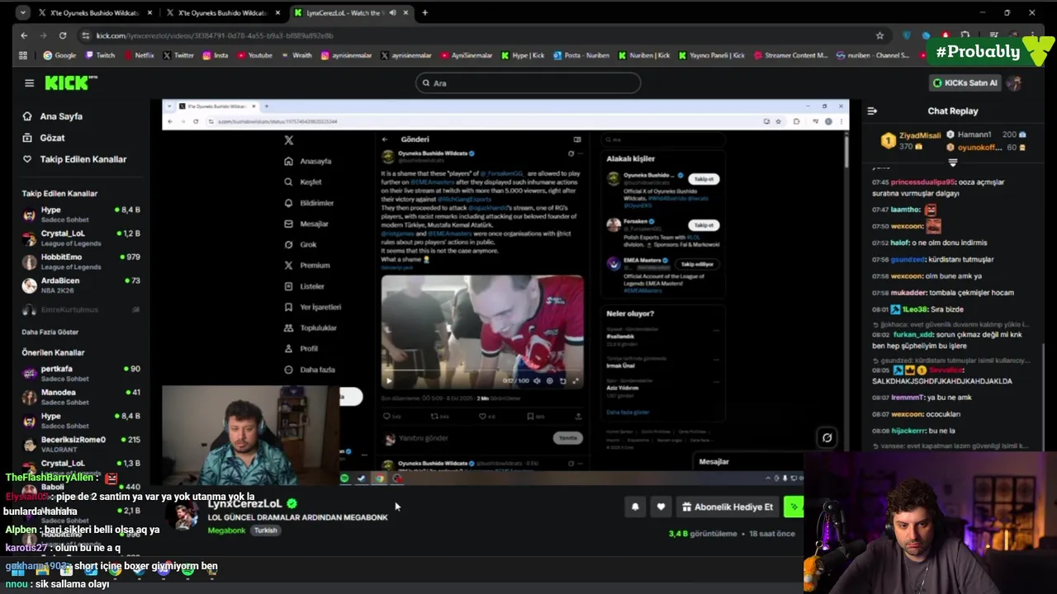The width and height of the screenshot is (1057, 594).
Task: Expand the chat leaderboard arrow
Action: click(x=952, y=163)
